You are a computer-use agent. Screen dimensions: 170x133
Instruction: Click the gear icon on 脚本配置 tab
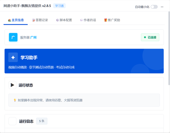click(57, 20)
